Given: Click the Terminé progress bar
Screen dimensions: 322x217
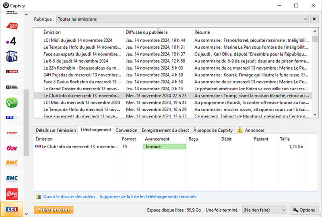Looking at the screenshot, I should pyautogui.click(x=165, y=147).
